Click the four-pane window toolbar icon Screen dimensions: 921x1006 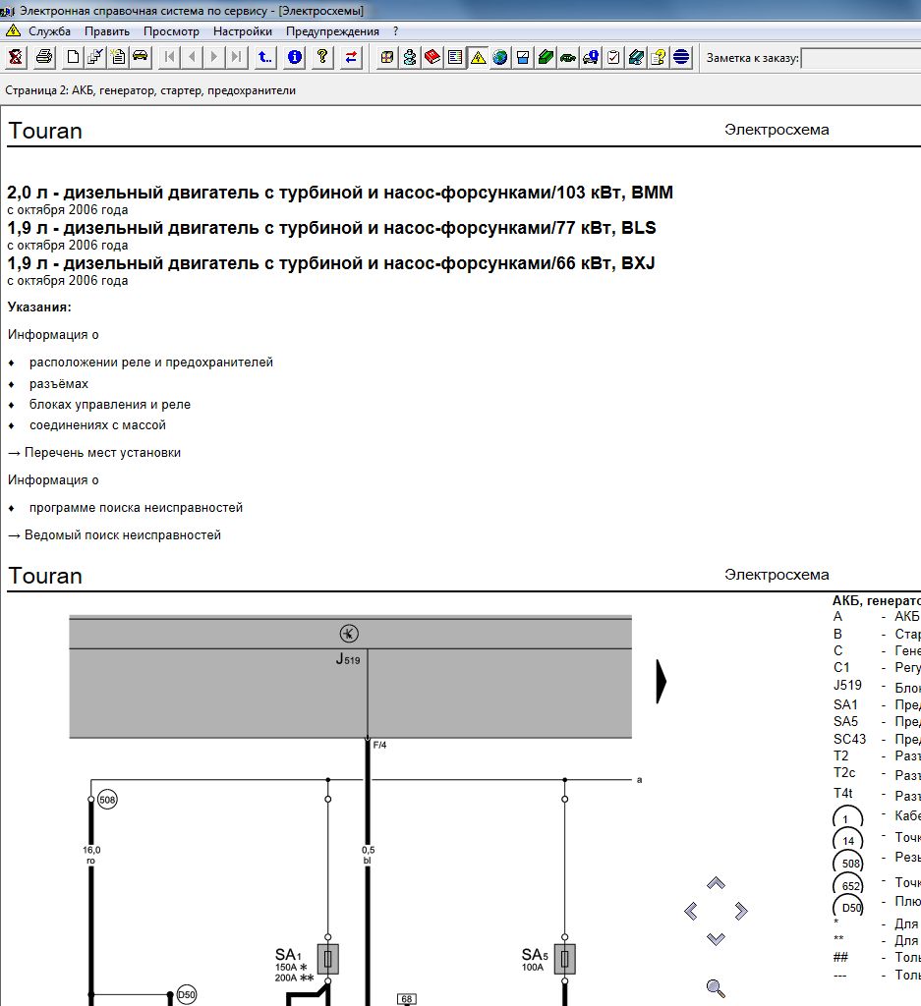coord(387,57)
